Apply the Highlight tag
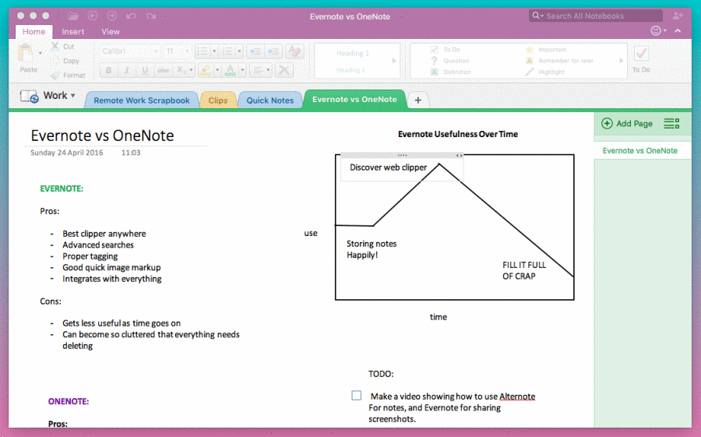Viewport: 701px width, 437px height. [544, 72]
